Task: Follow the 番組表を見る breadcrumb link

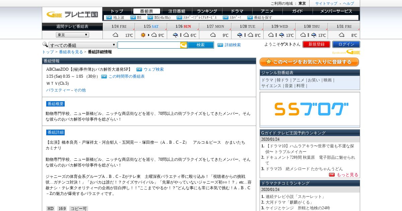Action: [x=71, y=52]
